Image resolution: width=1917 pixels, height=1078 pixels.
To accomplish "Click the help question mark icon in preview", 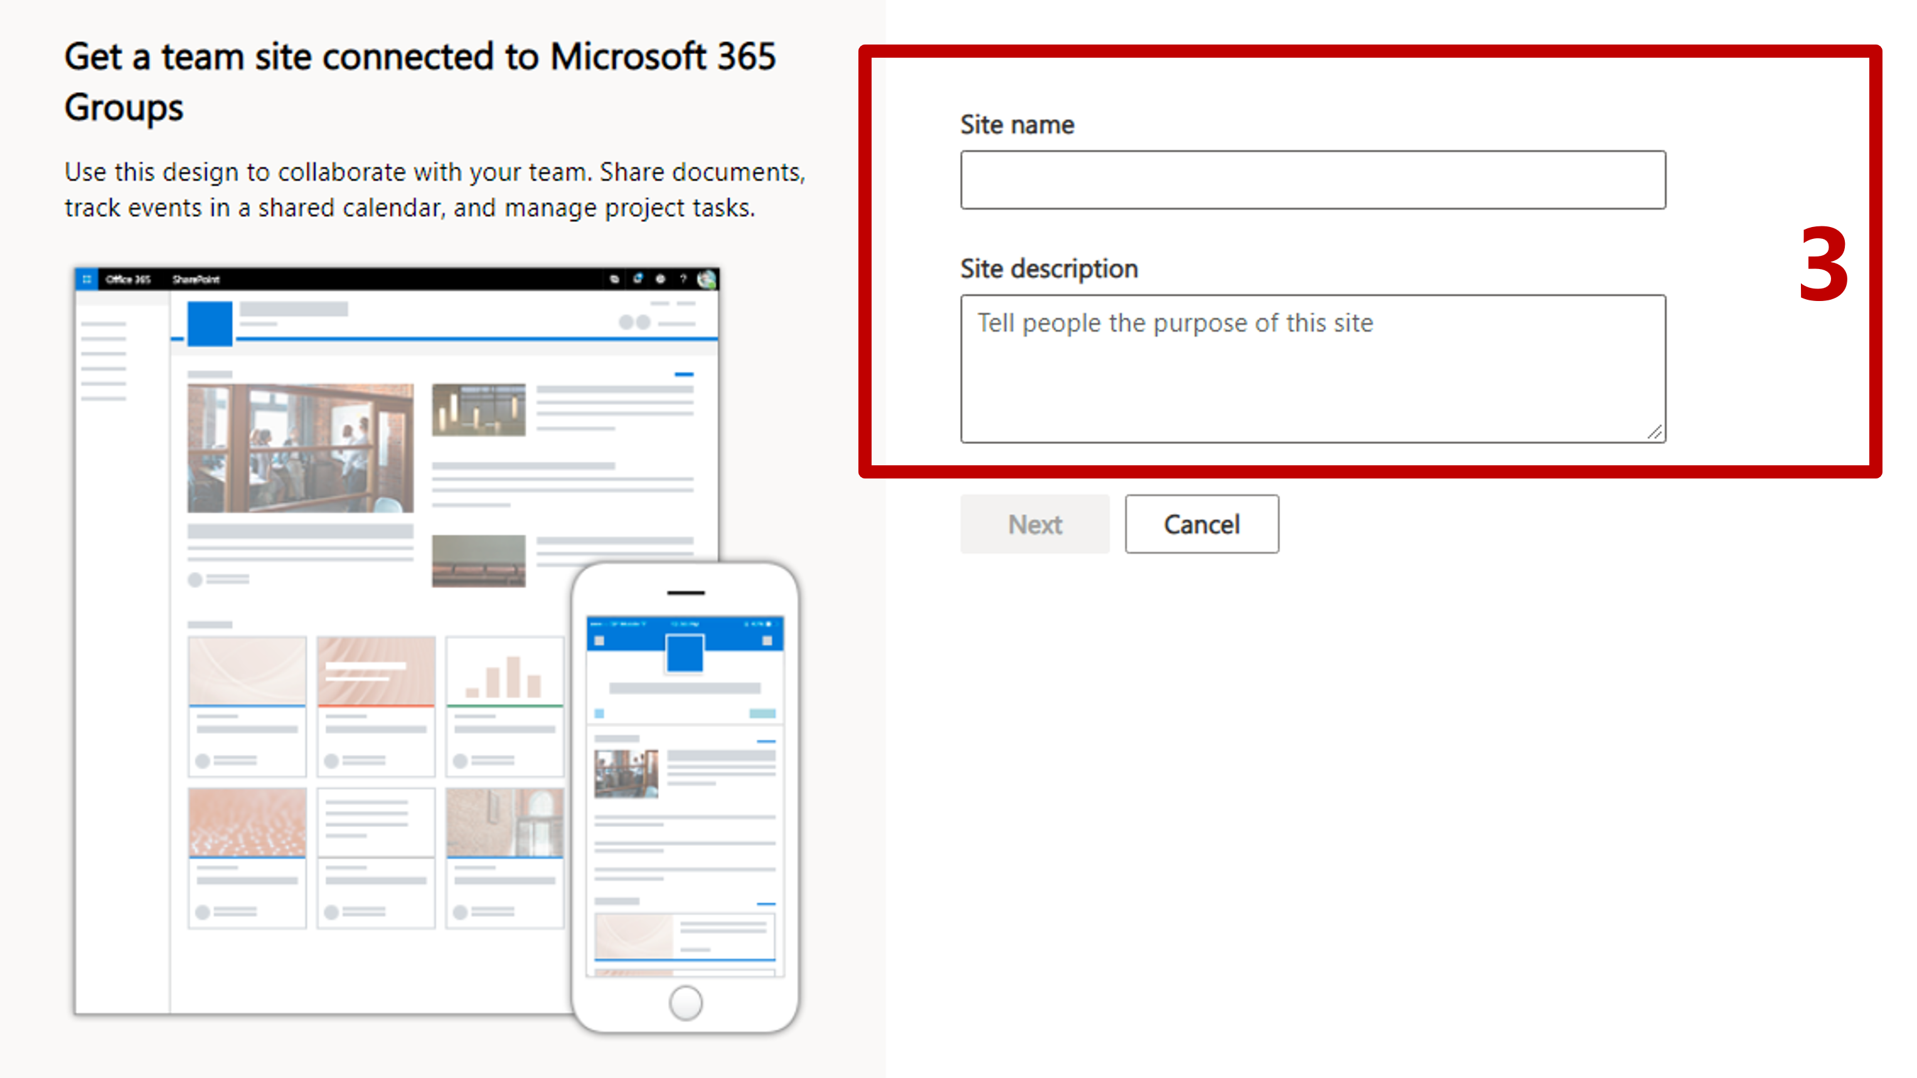I will [683, 279].
